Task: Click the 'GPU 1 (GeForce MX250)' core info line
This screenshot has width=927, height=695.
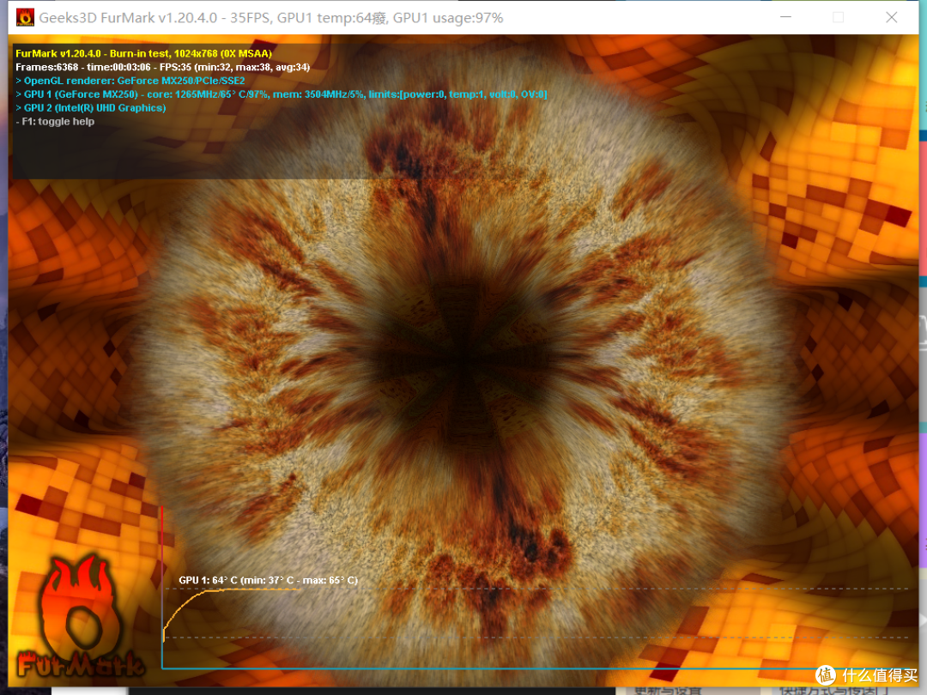Action: (x=282, y=94)
